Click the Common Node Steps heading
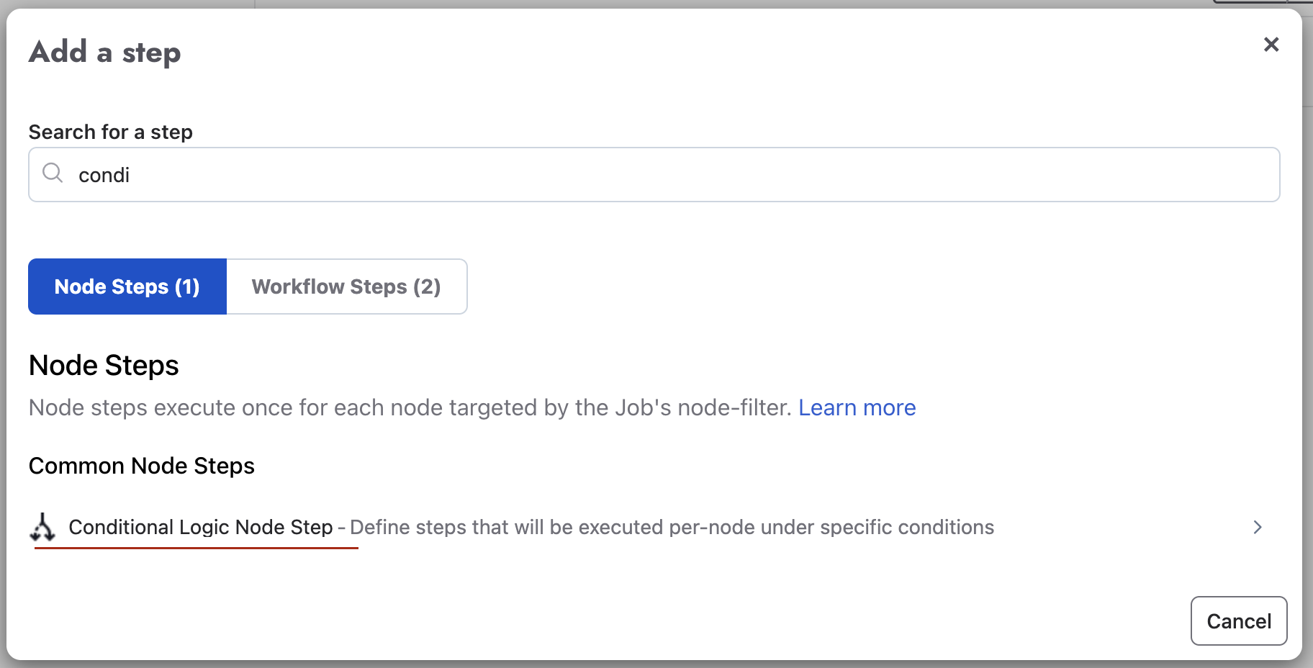Screen dimensions: 1313x668 click(x=141, y=466)
